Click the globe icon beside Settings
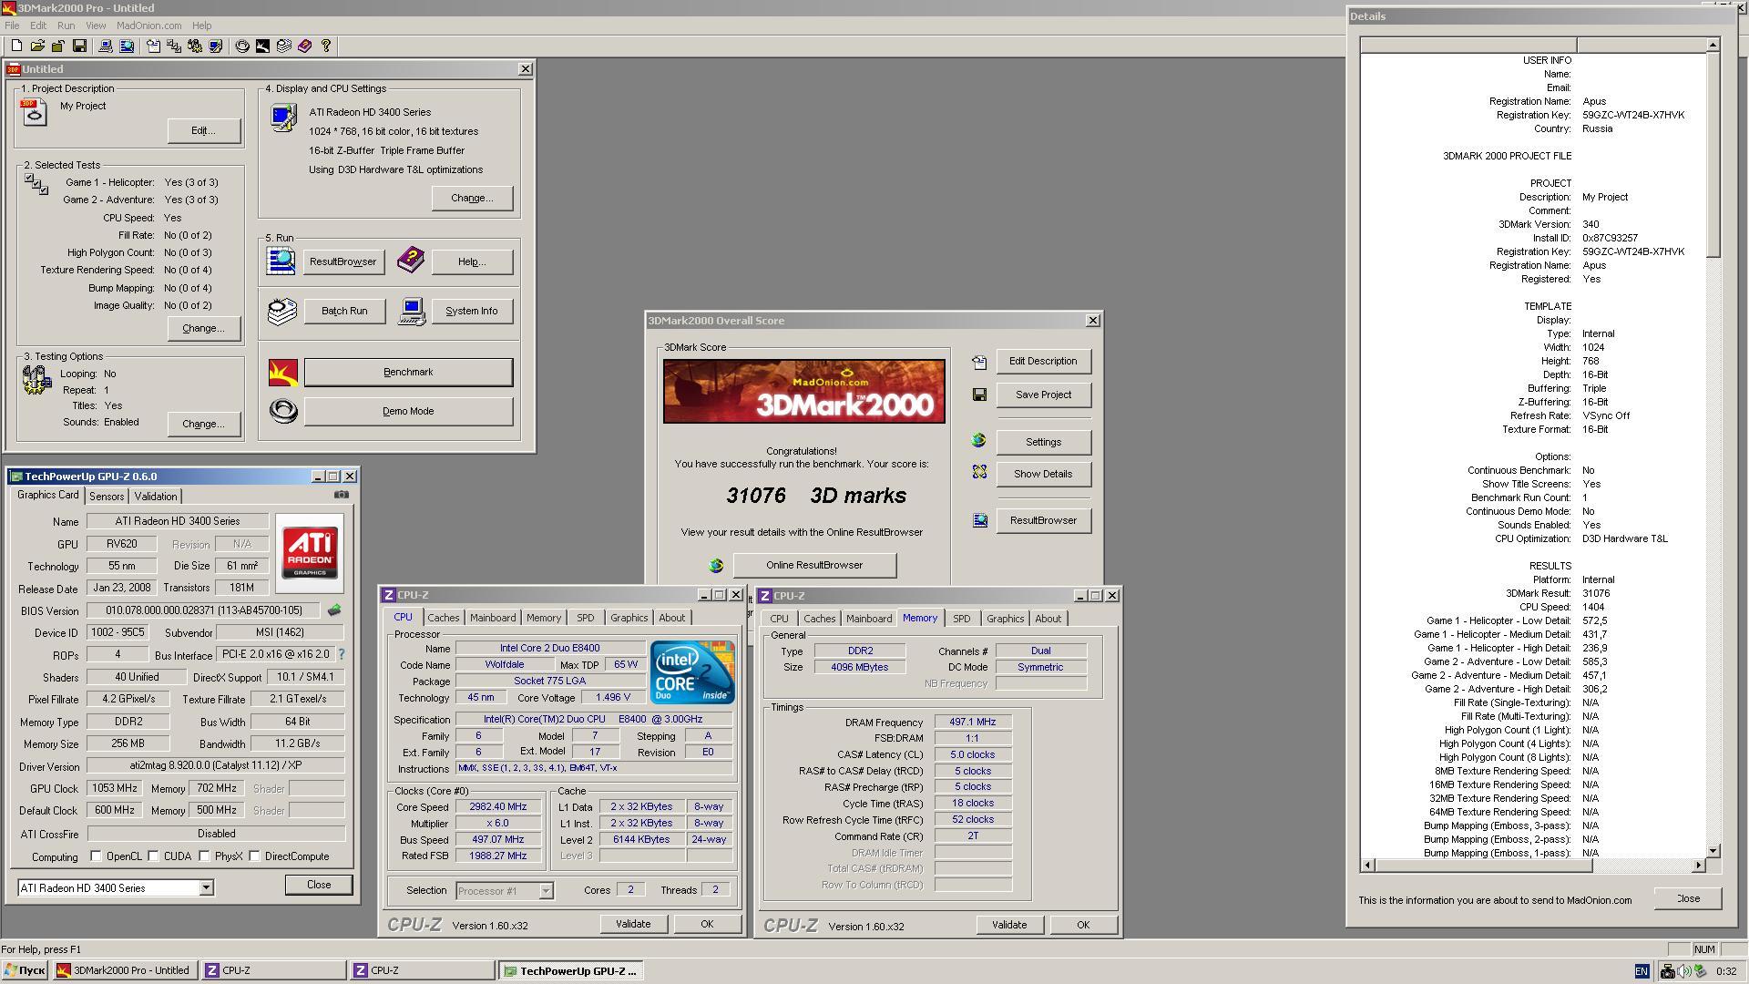 click(979, 441)
